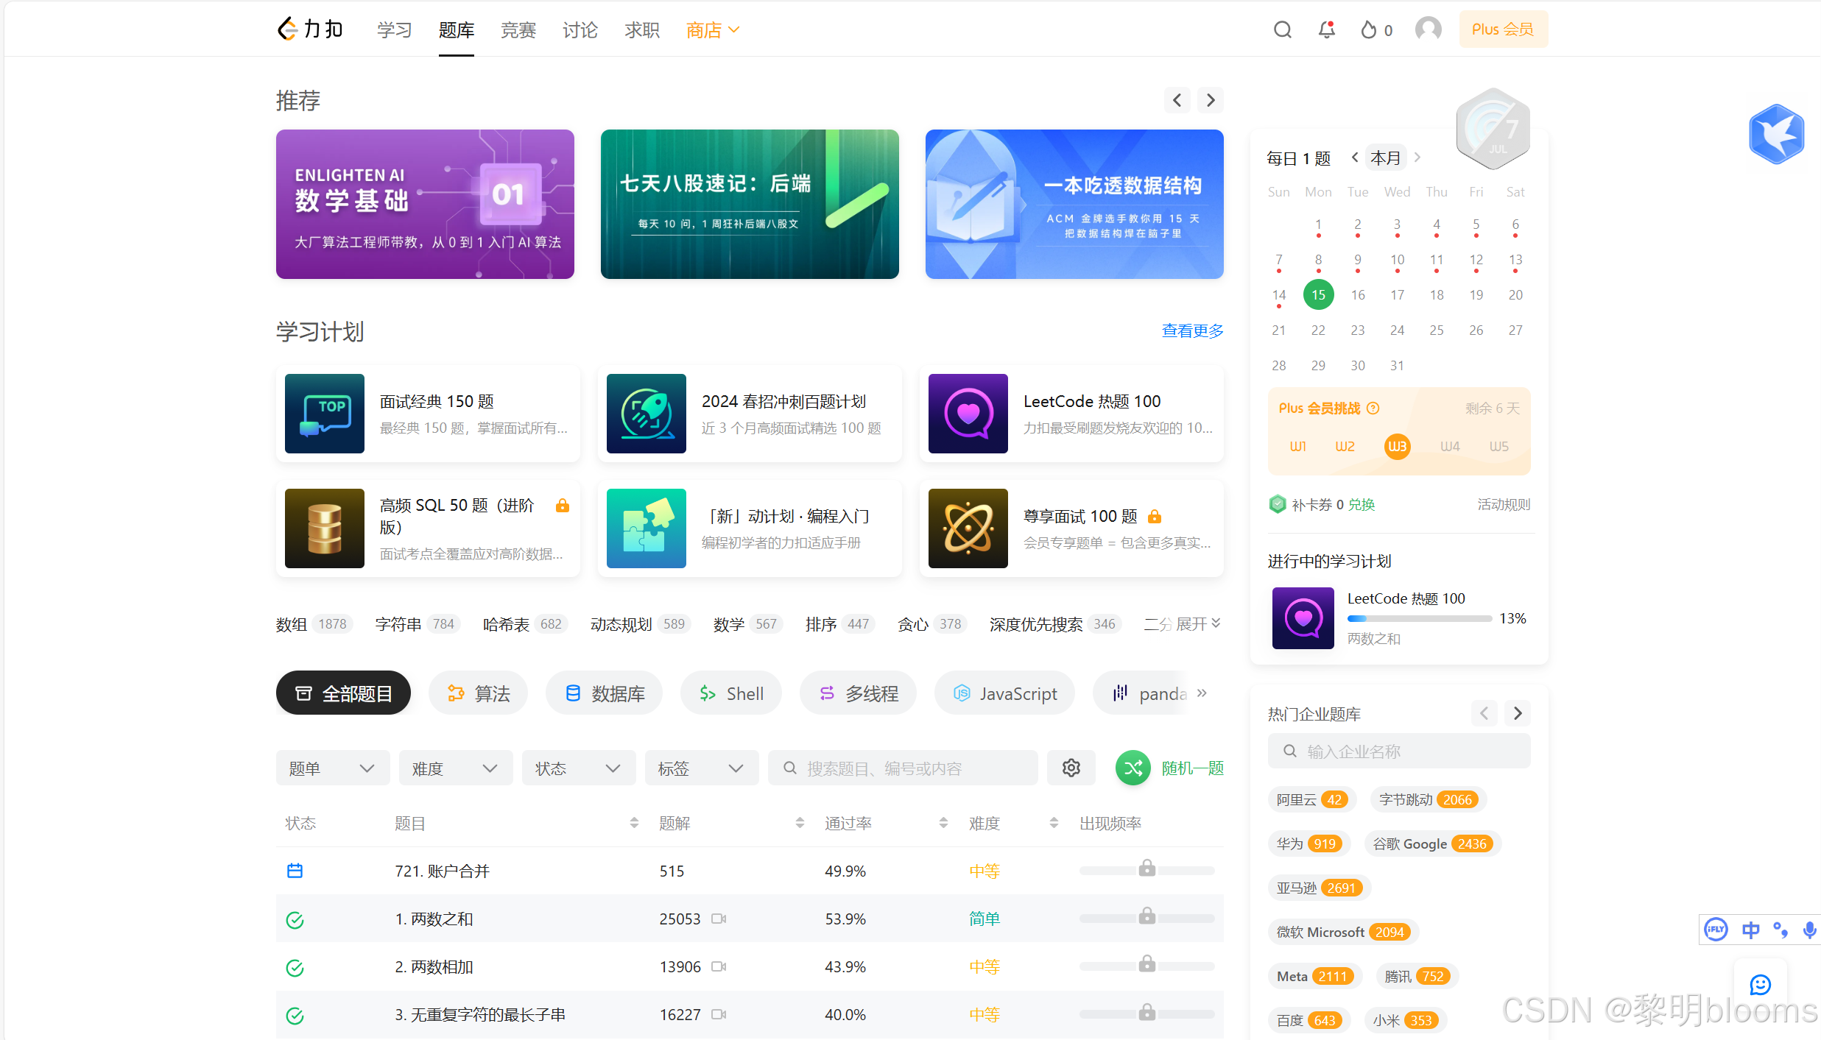Select week W3 in Plus challenge
Image resolution: width=1821 pixels, height=1040 pixels.
[1398, 446]
